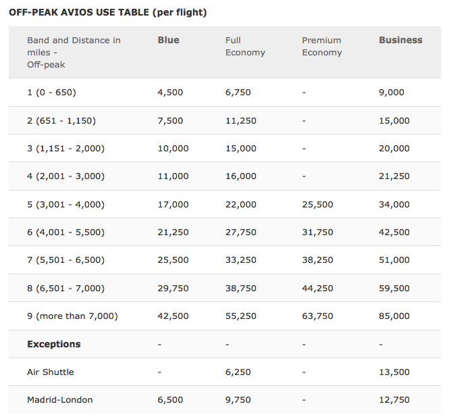Screen dimensions: 449x419
Task: Select the 16,000 Full Economy value
Action: click(240, 176)
